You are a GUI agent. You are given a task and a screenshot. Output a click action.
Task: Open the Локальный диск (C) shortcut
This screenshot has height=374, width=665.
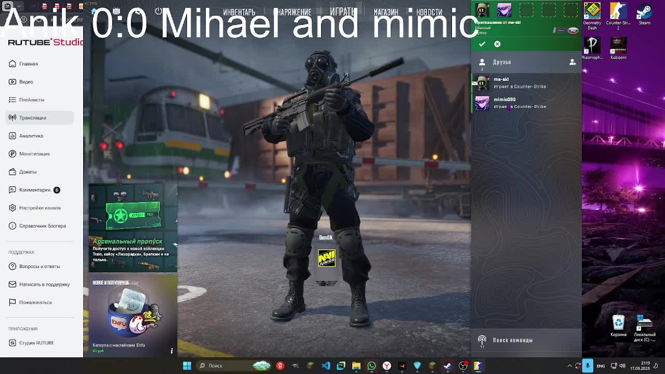pyautogui.click(x=644, y=328)
